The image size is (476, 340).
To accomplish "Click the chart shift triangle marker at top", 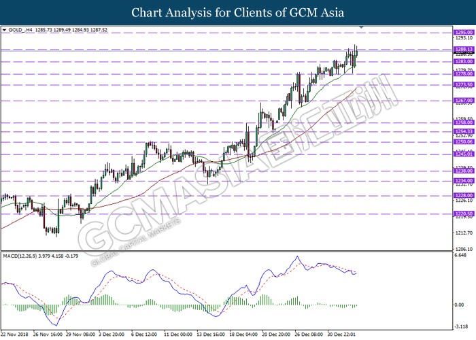I will pyautogui.click(x=361, y=27).
